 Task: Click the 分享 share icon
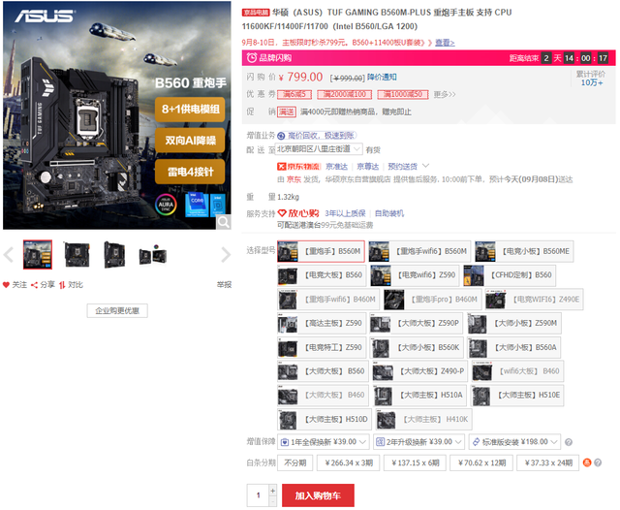(x=35, y=285)
